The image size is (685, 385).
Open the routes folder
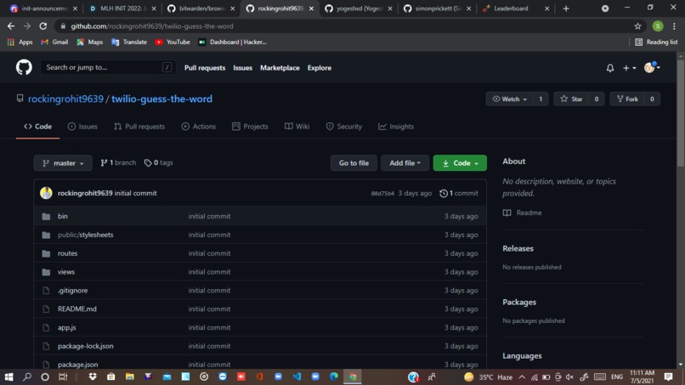(67, 253)
